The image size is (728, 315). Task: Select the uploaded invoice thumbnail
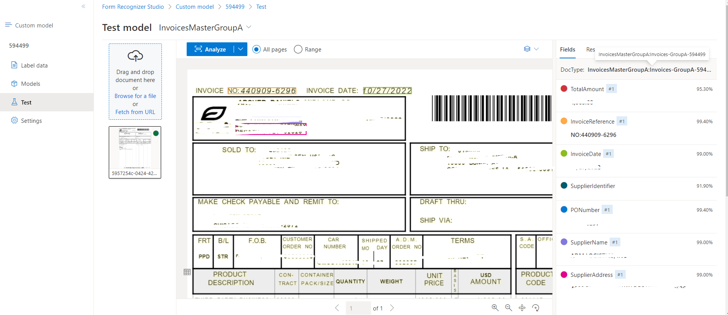(x=135, y=152)
